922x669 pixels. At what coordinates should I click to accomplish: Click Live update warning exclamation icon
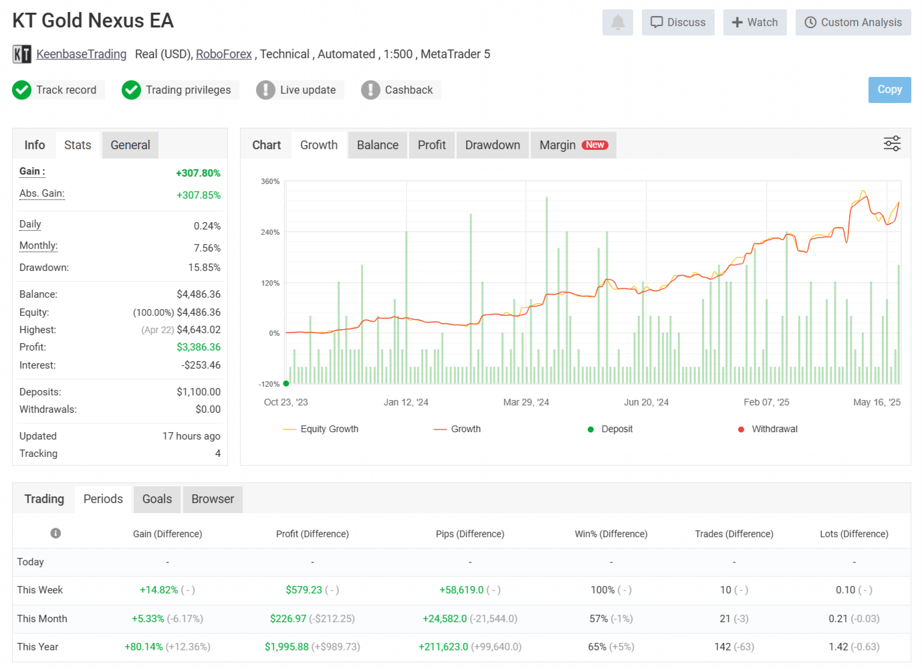tap(265, 90)
